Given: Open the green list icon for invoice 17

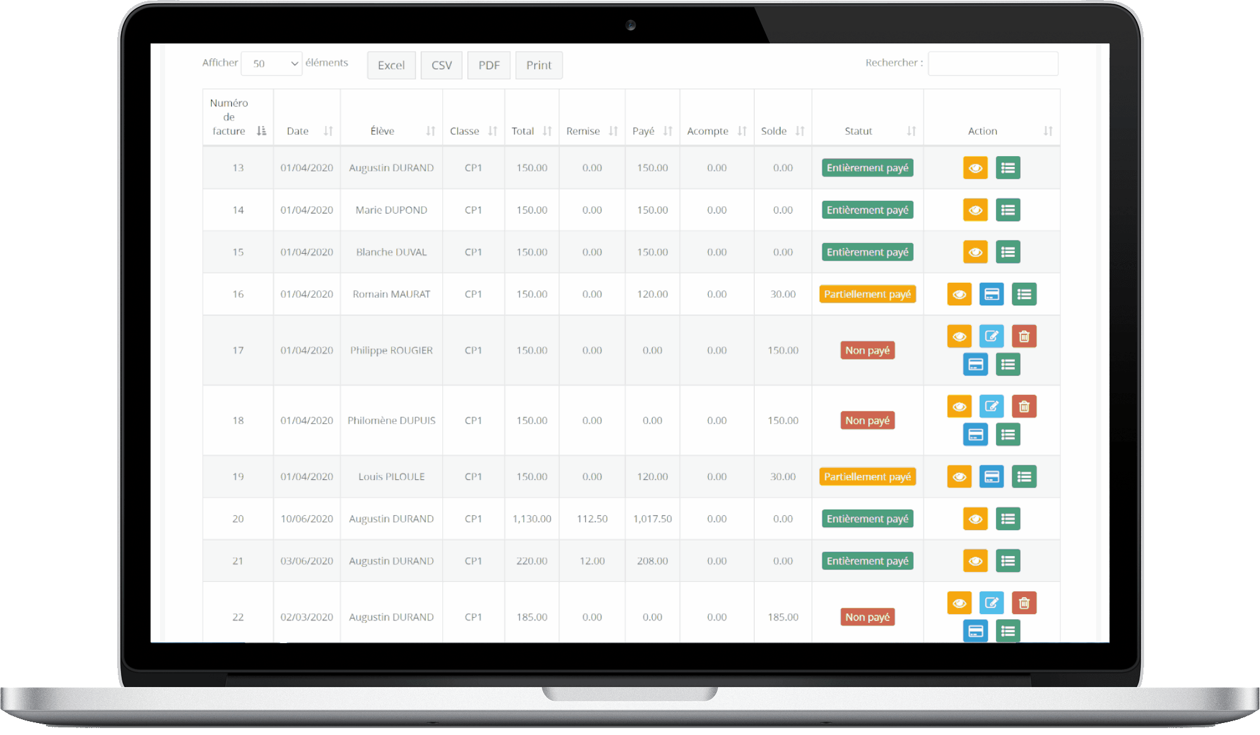Looking at the screenshot, I should coord(1008,365).
